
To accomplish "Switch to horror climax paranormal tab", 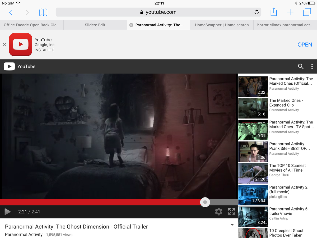I will (x=285, y=25).
